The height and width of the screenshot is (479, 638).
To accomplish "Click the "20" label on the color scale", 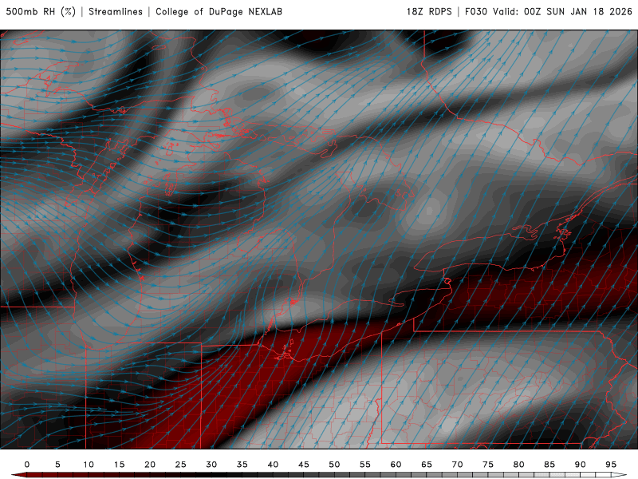I will pos(150,465).
